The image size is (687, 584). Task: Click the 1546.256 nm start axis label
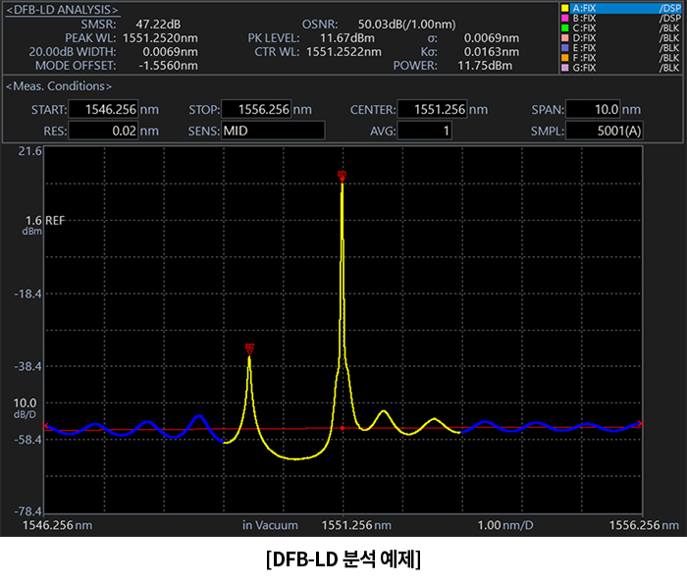[x=57, y=525]
